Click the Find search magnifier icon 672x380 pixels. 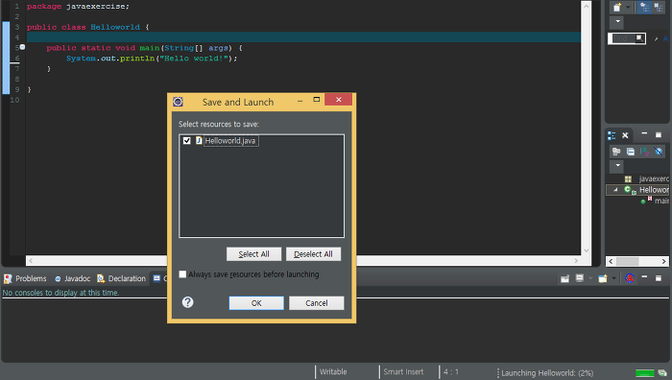coord(639,38)
